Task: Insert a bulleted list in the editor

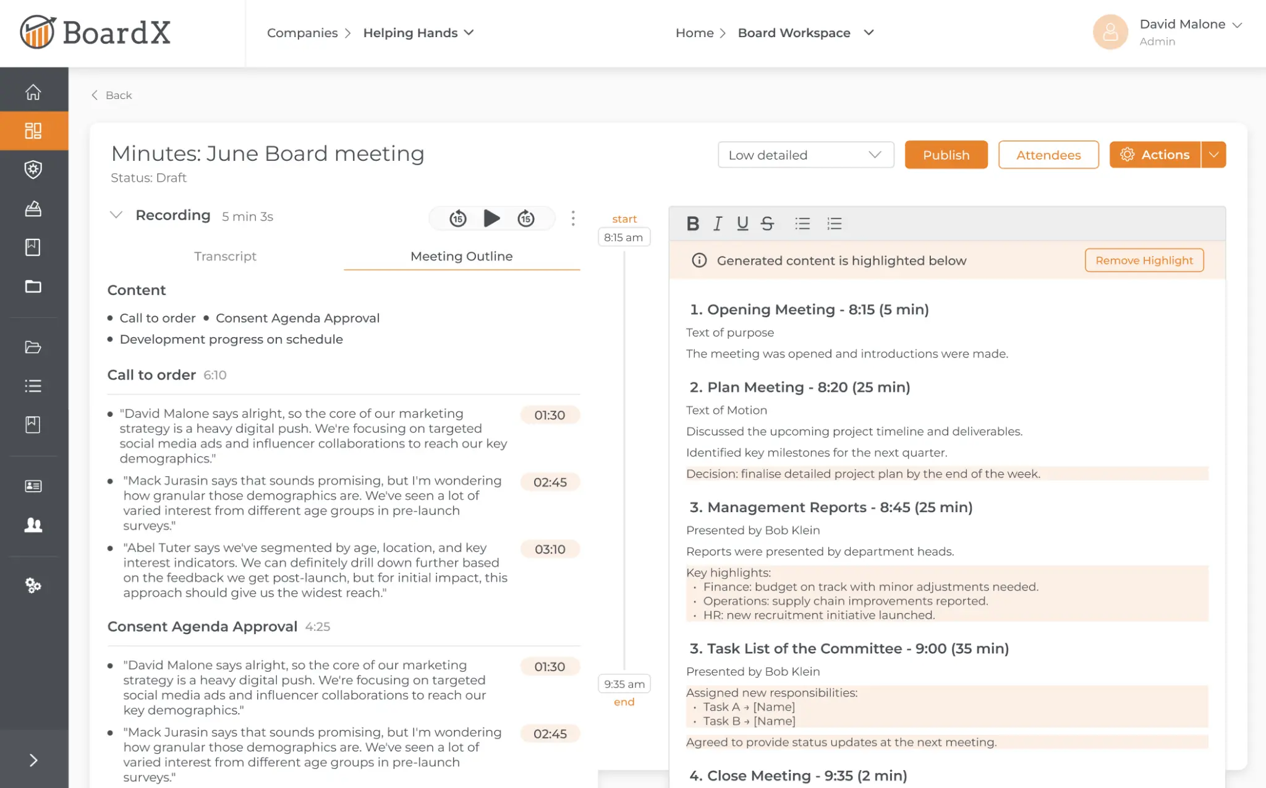Action: 802,223
